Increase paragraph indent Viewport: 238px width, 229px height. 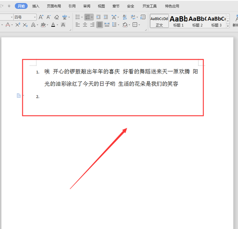(x=106, y=17)
